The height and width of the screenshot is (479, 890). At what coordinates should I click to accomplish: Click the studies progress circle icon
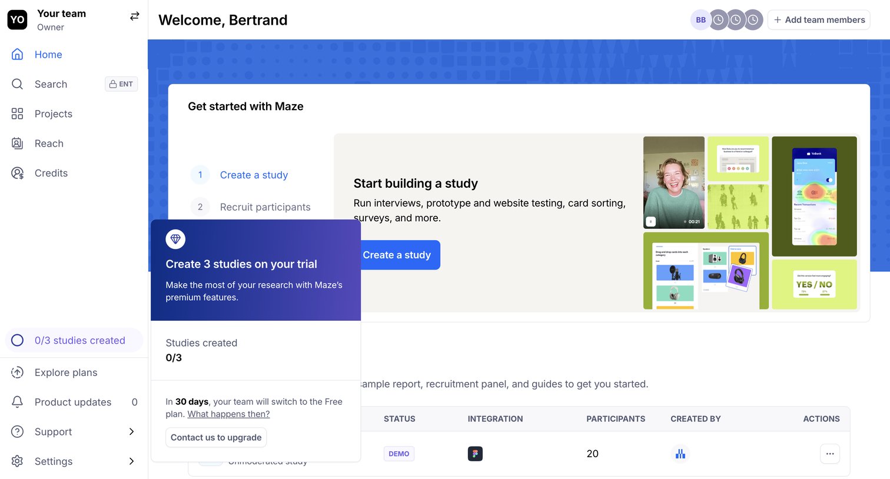pyautogui.click(x=18, y=340)
